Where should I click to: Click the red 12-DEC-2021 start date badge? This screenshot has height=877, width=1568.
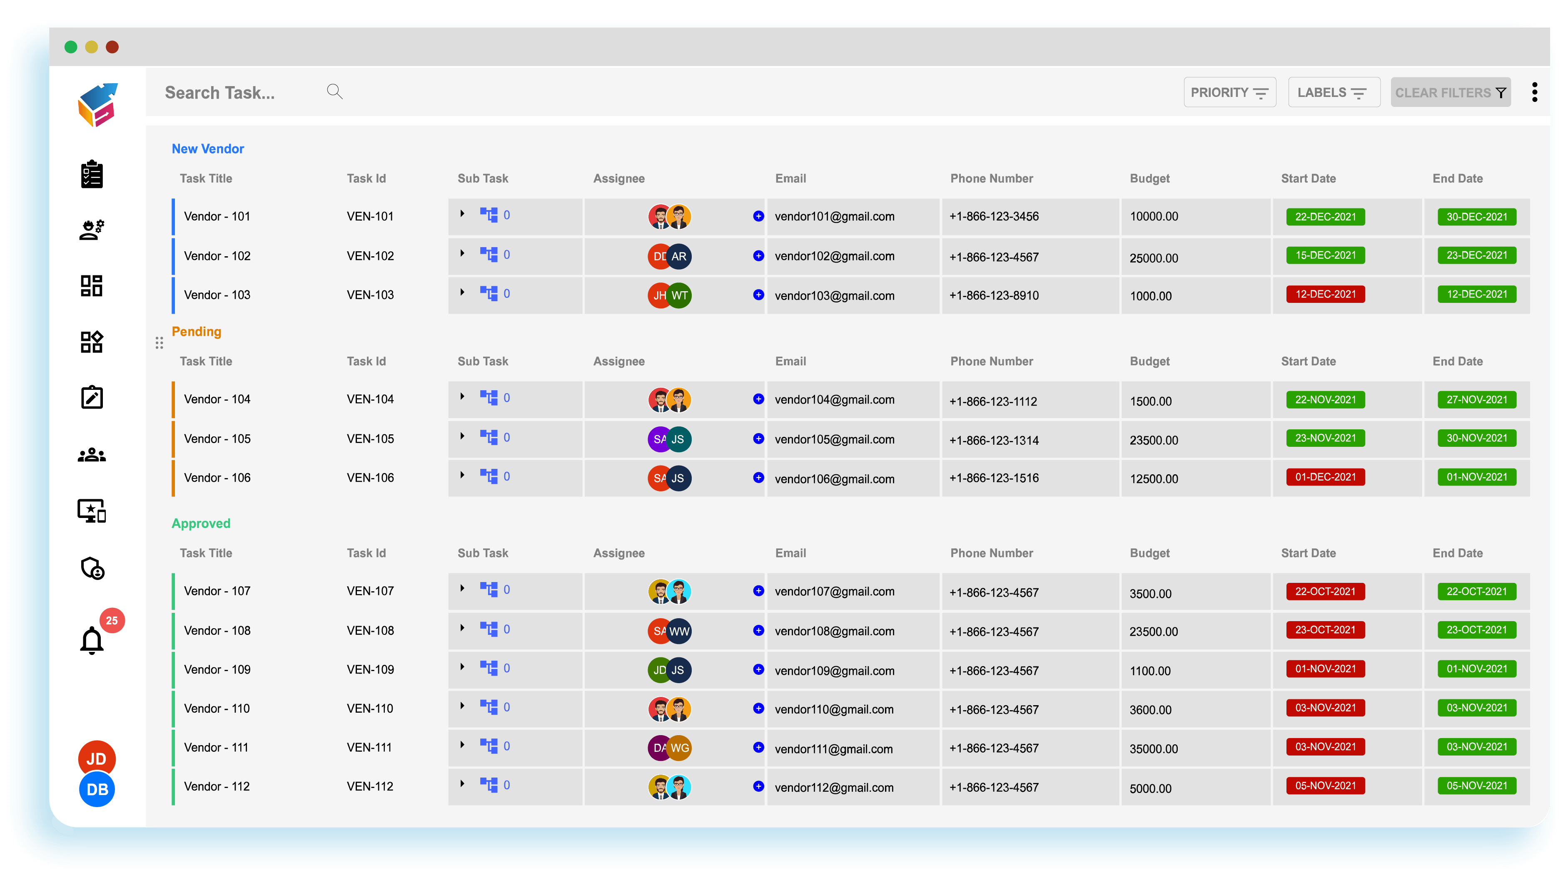[1325, 295]
